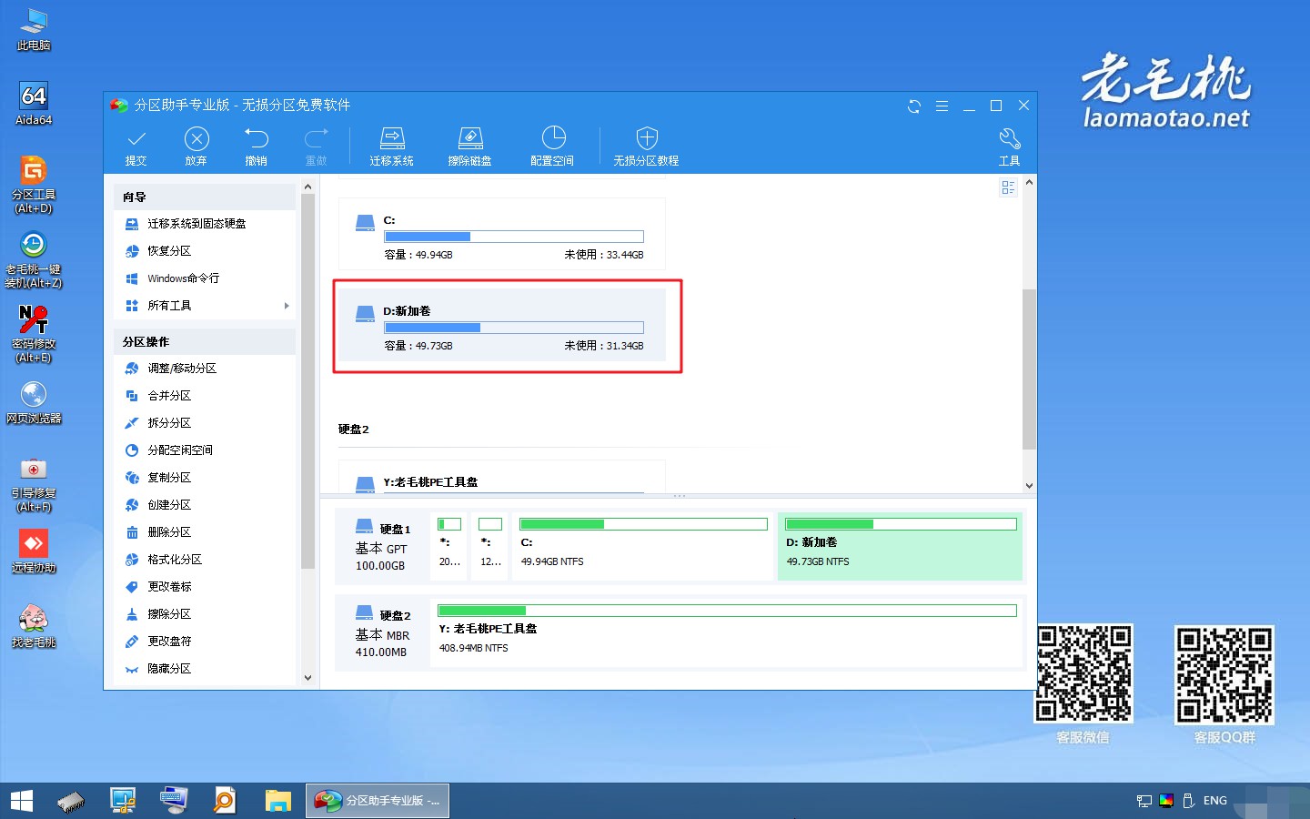Select 硬盘2 MBR disk label
1310x819 pixels.
pyautogui.click(x=382, y=633)
